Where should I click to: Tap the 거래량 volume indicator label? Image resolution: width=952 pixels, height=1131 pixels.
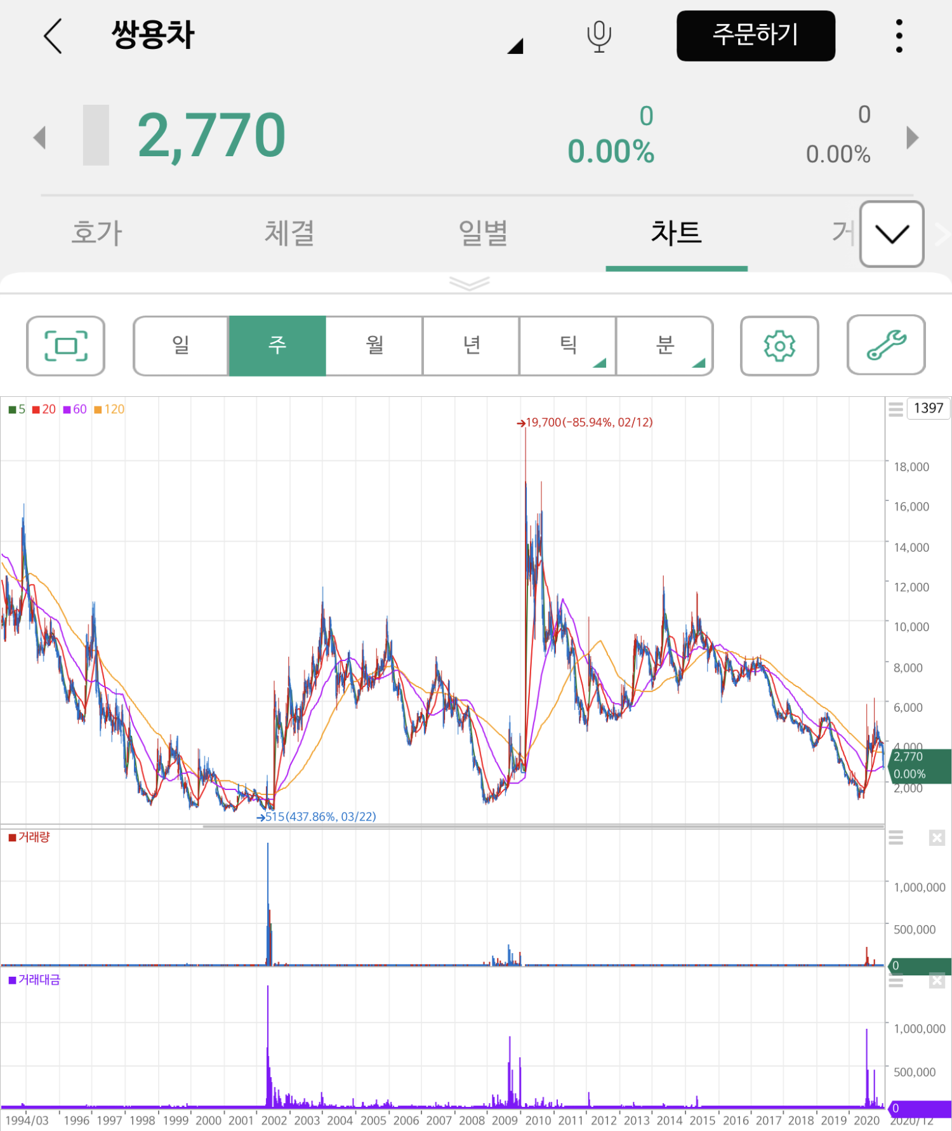pyautogui.click(x=29, y=838)
